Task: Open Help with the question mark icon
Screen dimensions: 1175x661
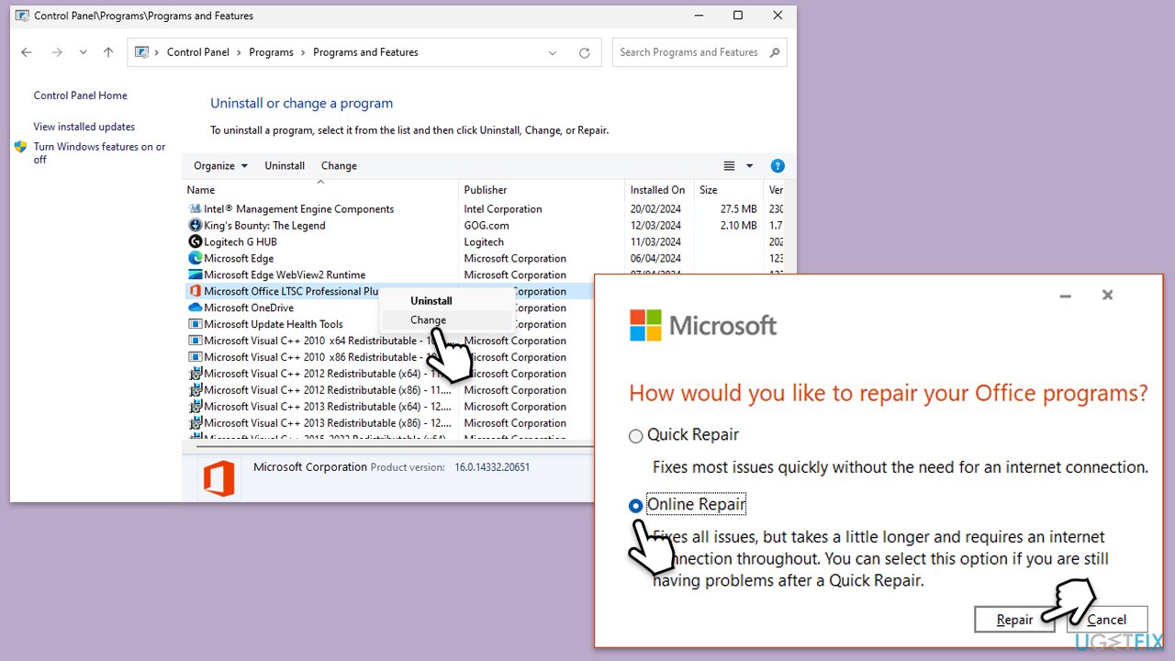Action: [778, 166]
